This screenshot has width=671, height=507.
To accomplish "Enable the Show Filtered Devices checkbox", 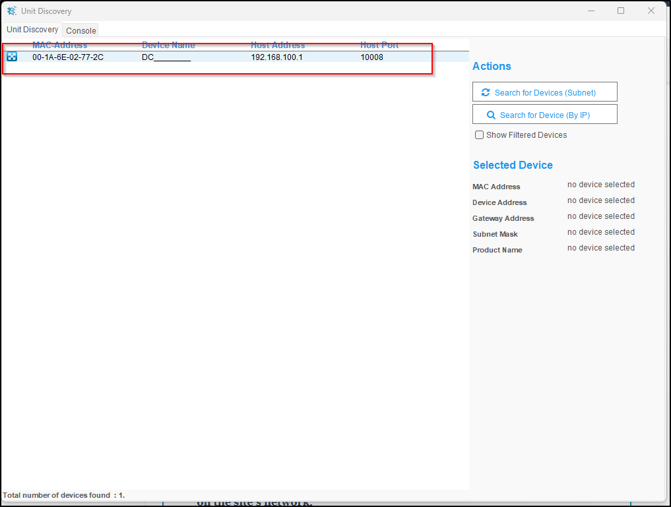I will (480, 135).
